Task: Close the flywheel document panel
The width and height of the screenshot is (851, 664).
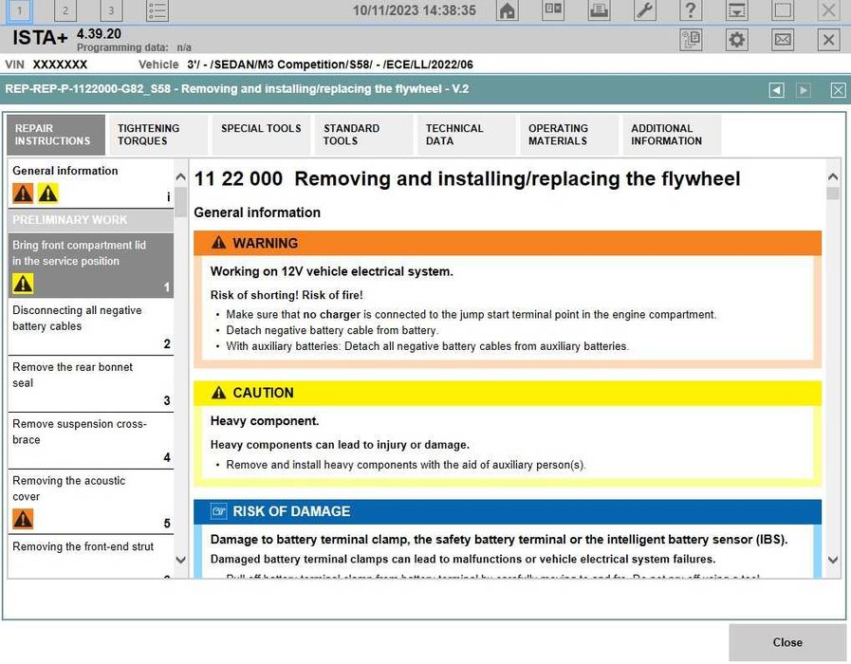Action: 838,90
